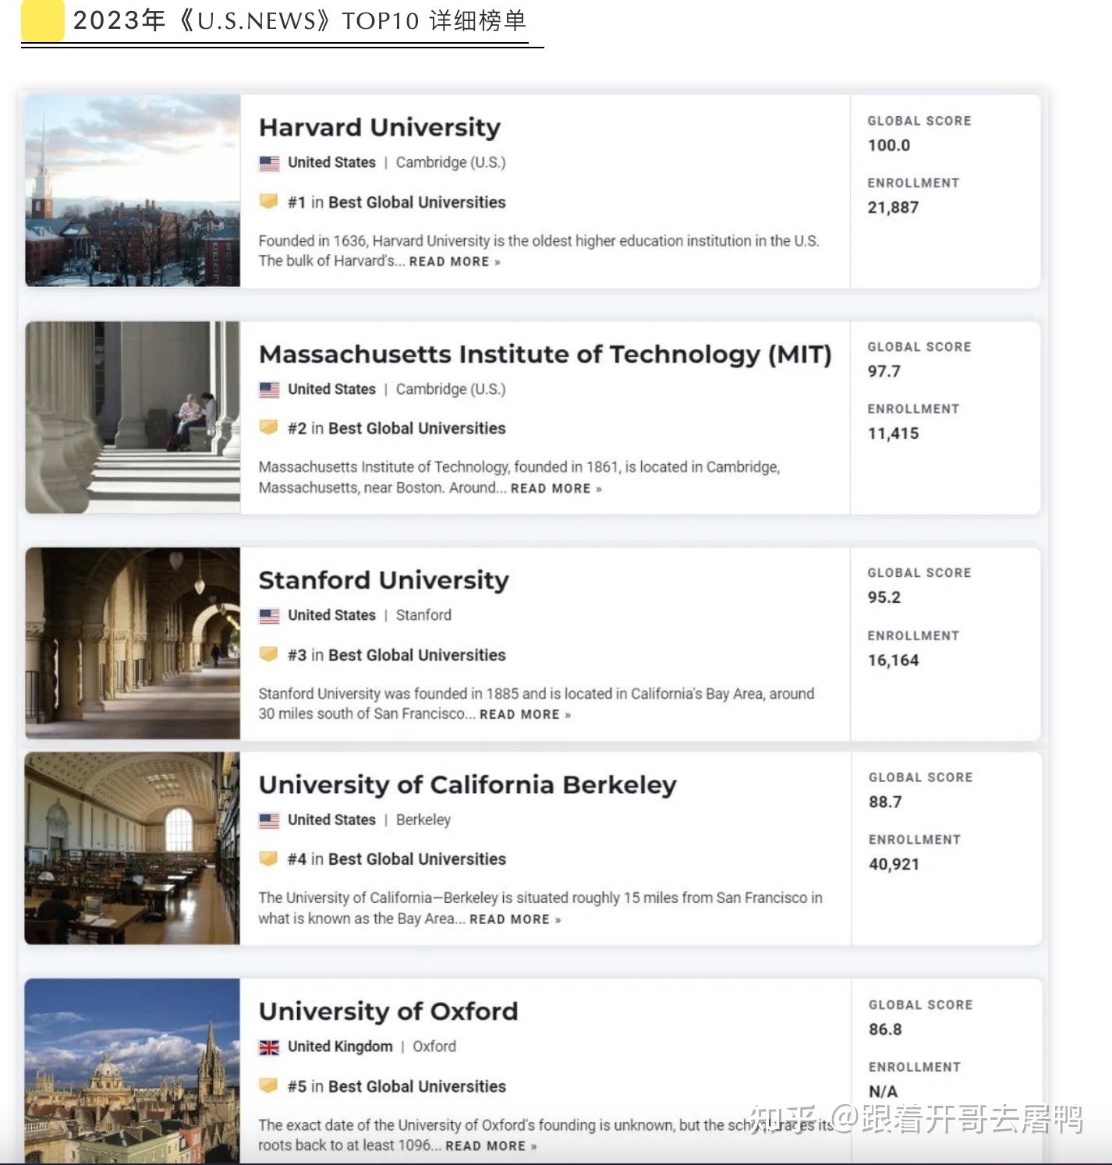Click Oxford's enrollment value N/A

[x=884, y=1092]
